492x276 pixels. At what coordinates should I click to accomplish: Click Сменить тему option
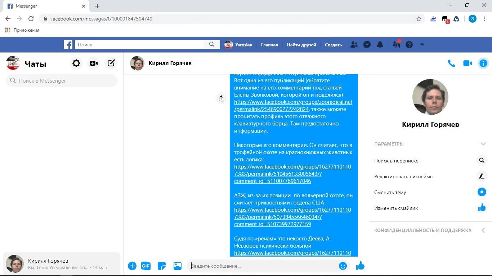pyautogui.click(x=390, y=192)
